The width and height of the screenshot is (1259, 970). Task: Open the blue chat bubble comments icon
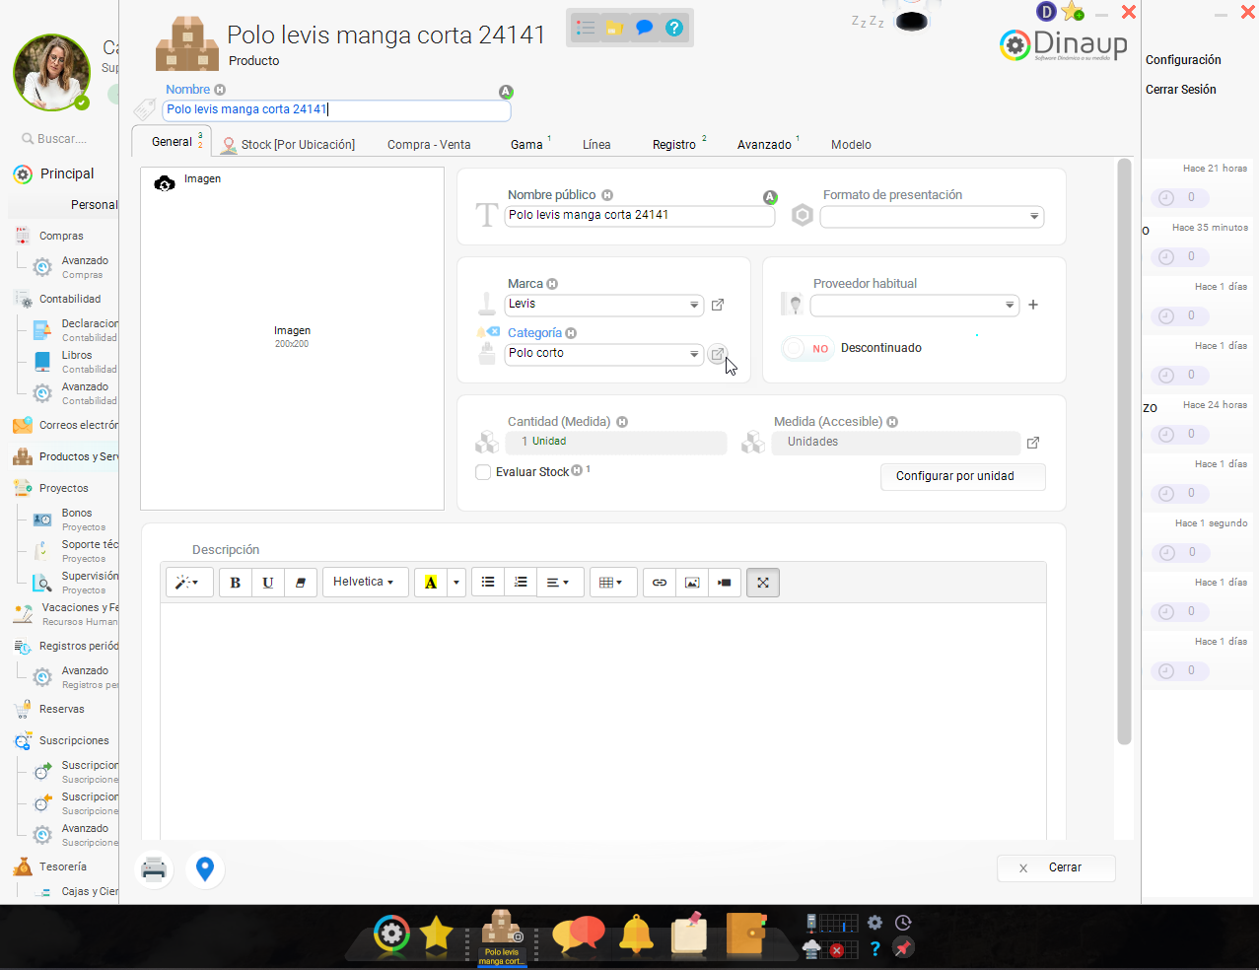coord(644,28)
